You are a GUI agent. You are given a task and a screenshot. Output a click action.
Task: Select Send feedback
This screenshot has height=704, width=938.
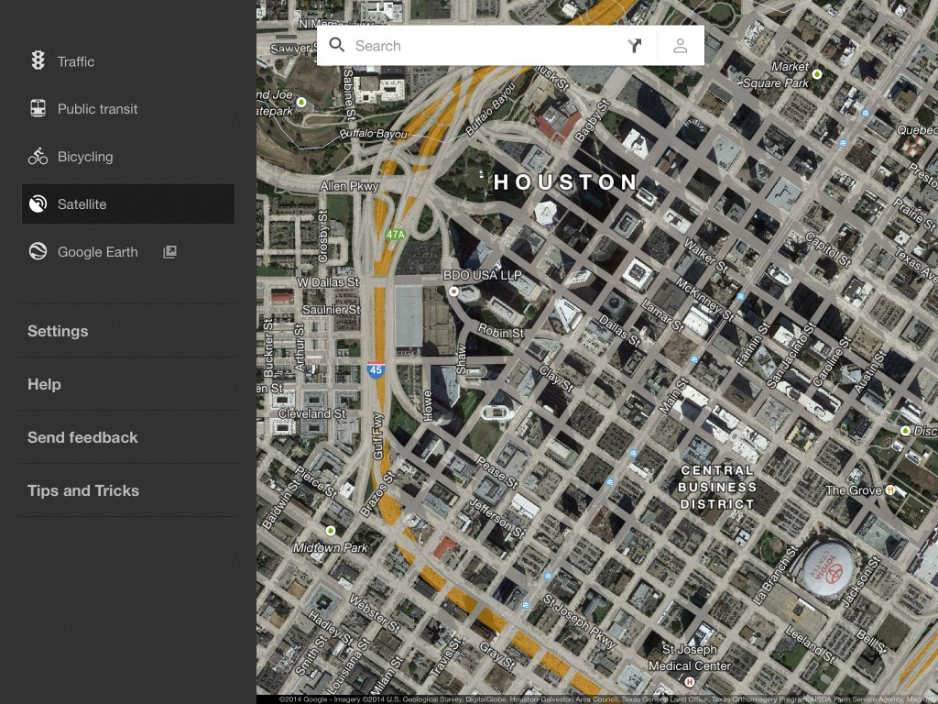(82, 437)
